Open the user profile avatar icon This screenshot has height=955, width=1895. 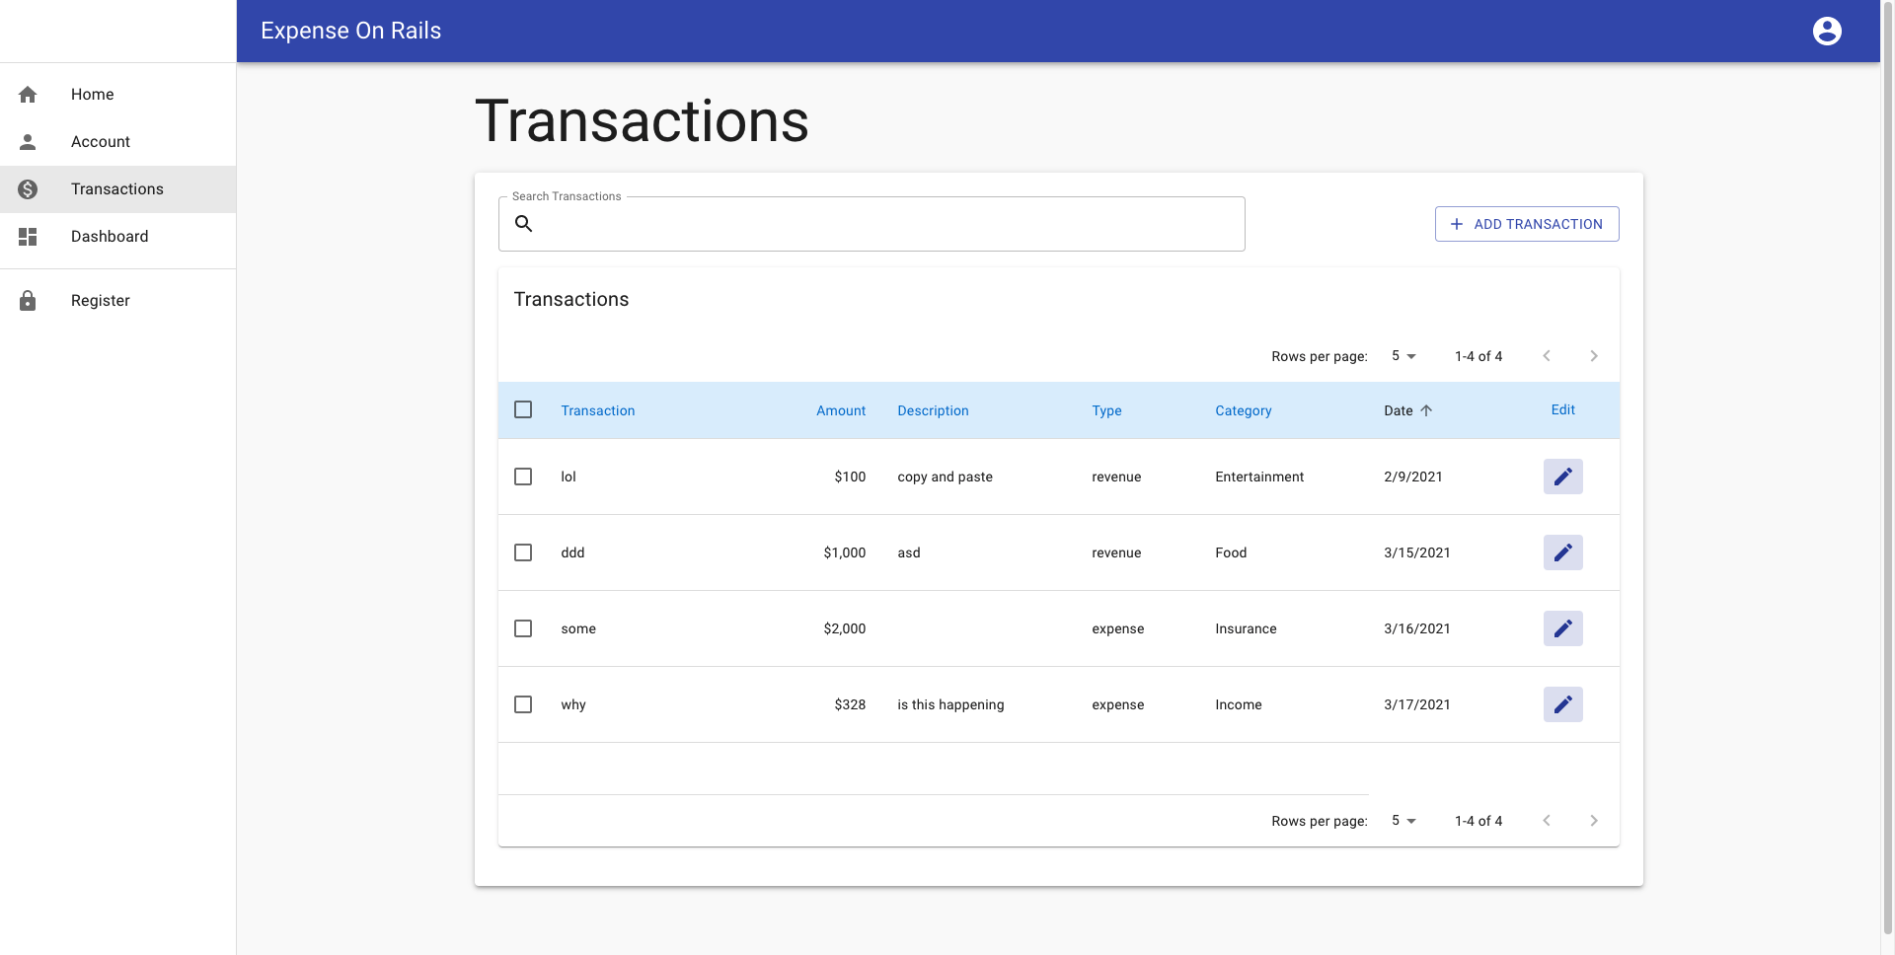pyautogui.click(x=1827, y=32)
